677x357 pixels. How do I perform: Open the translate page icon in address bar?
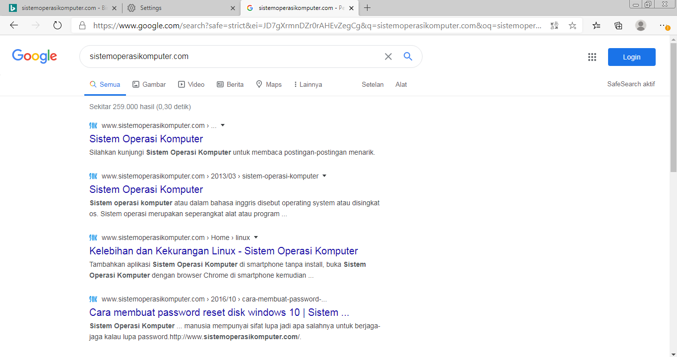click(x=554, y=26)
